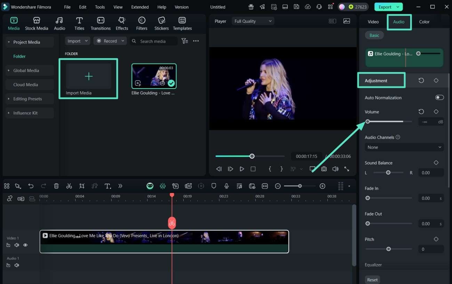Open the Templates tab
The image size is (452, 284).
[x=182, y=24]
